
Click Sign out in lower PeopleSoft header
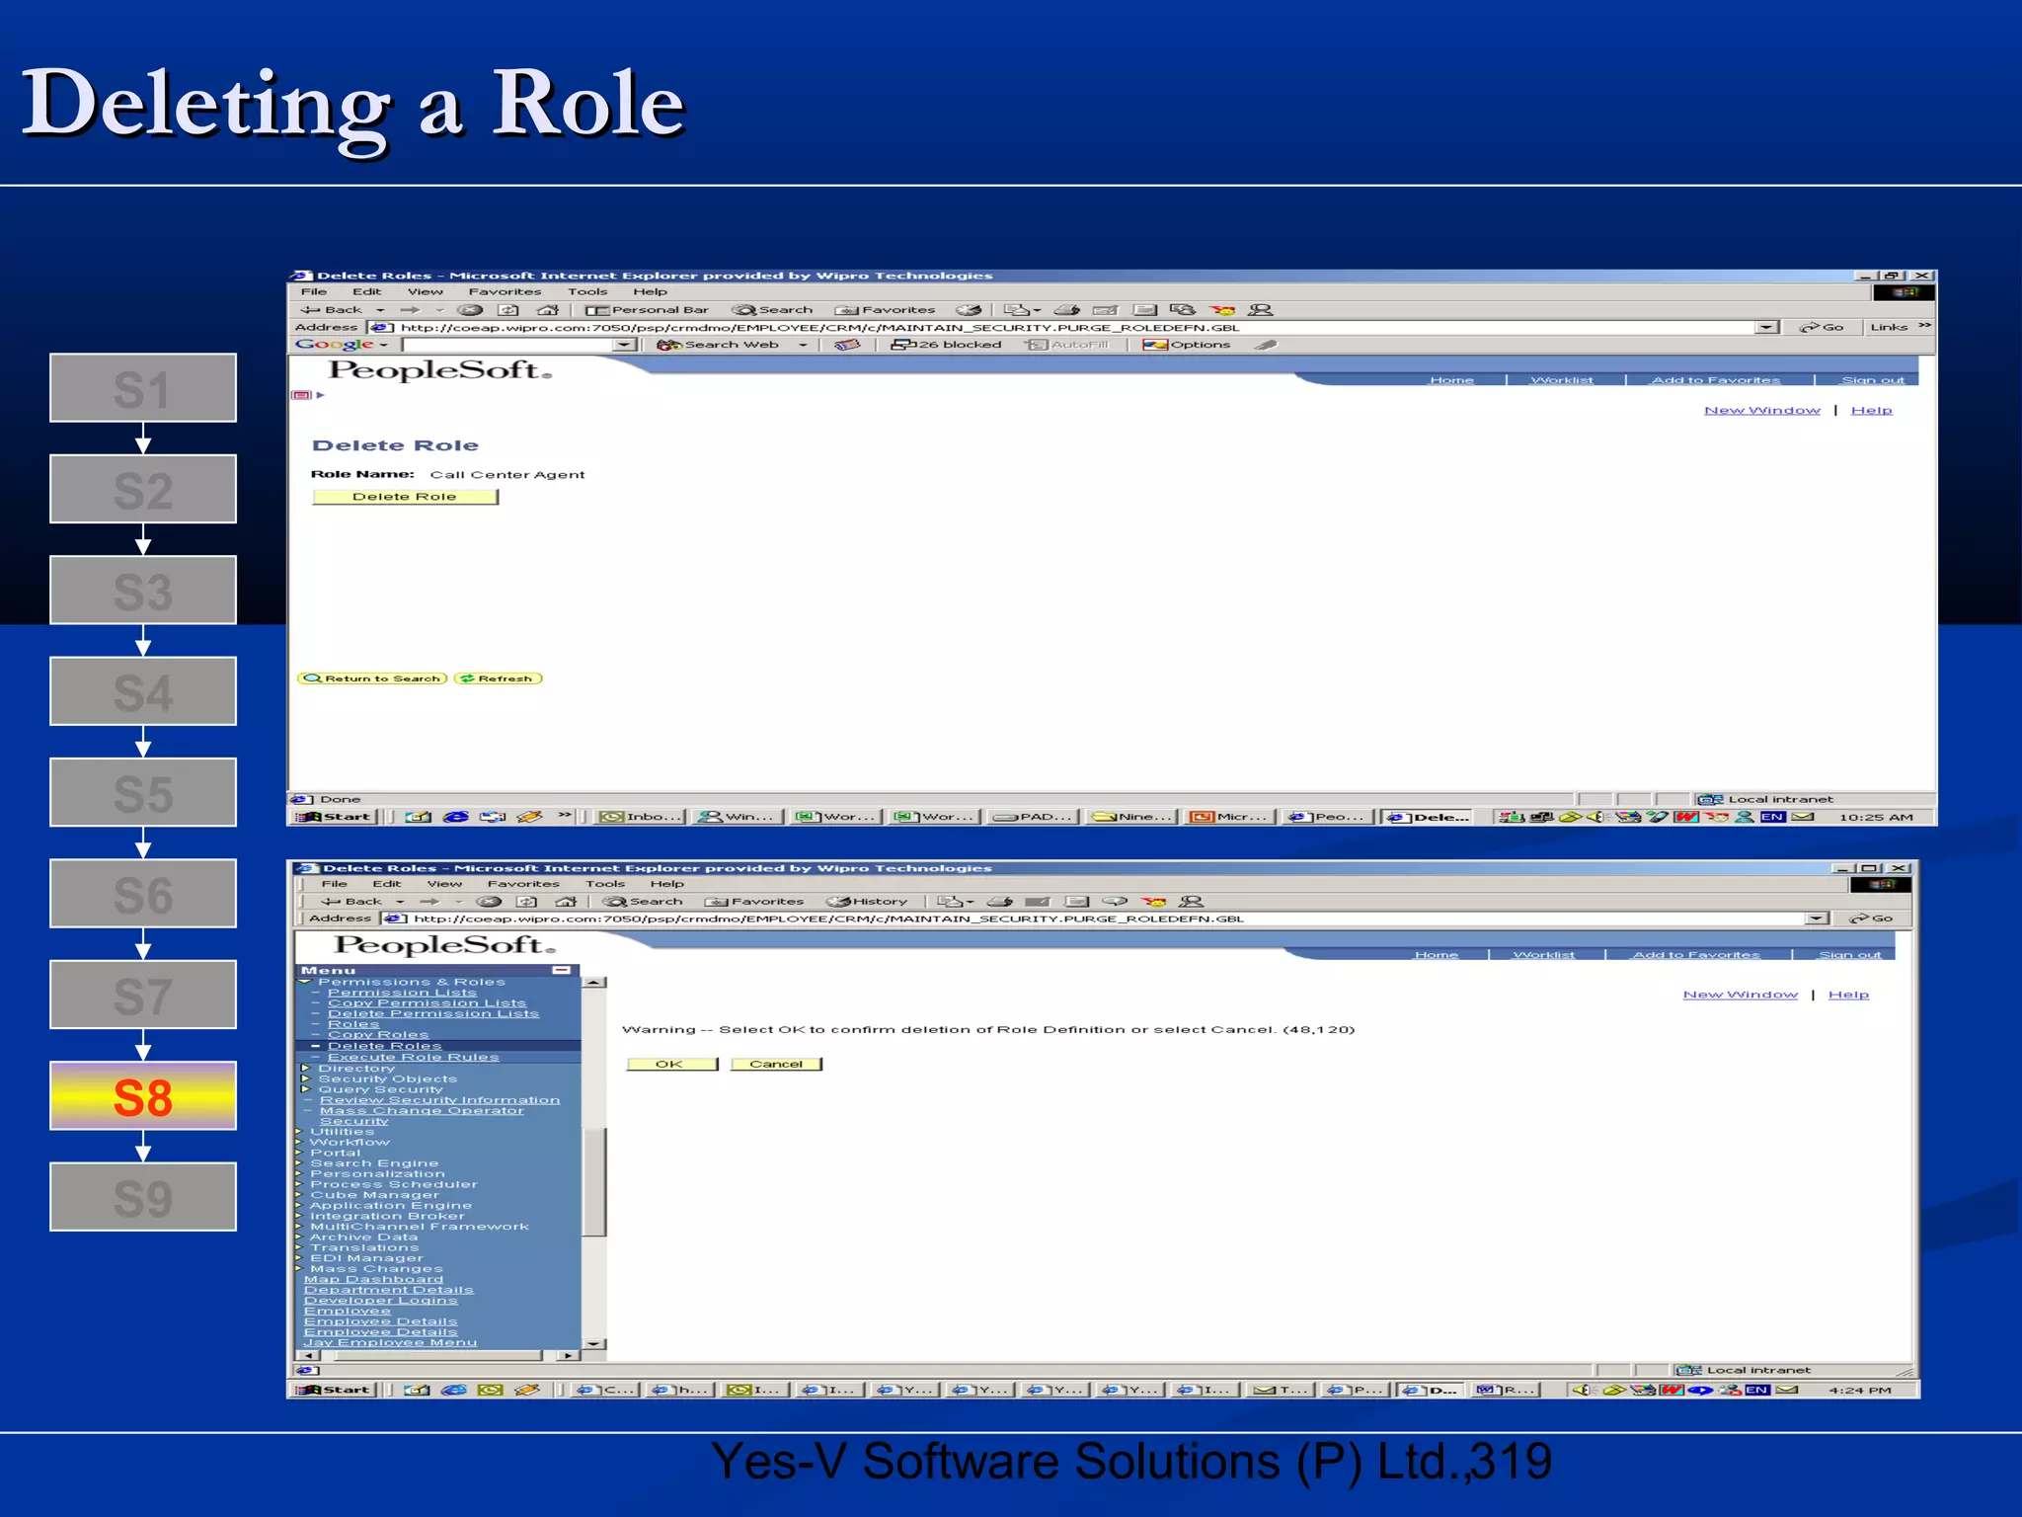tap(1849, 955)
